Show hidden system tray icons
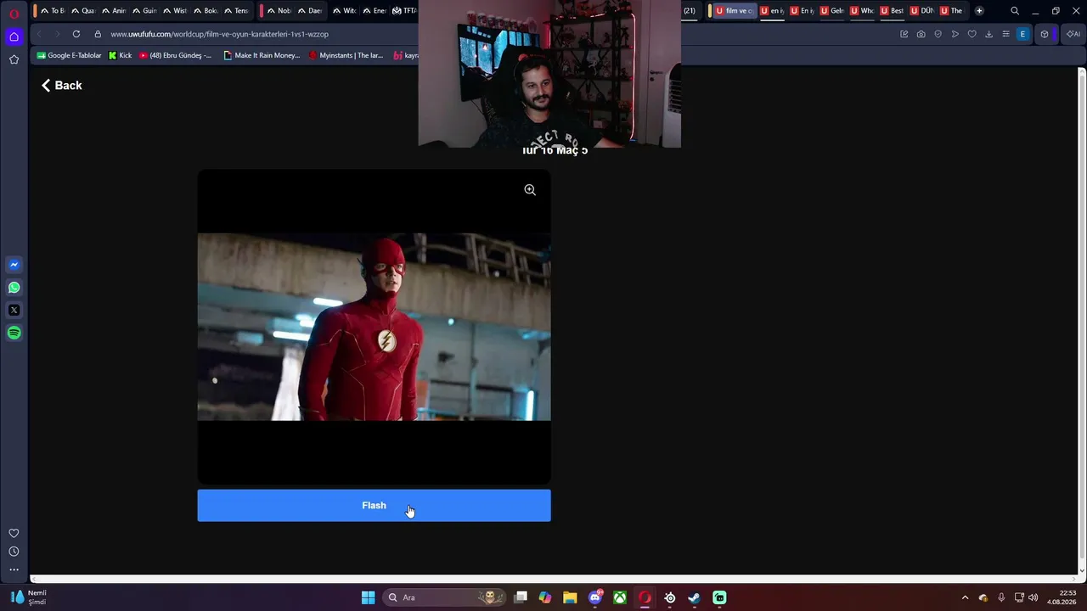This screenshot has width=1087, height=611. [x=965, y=597]
